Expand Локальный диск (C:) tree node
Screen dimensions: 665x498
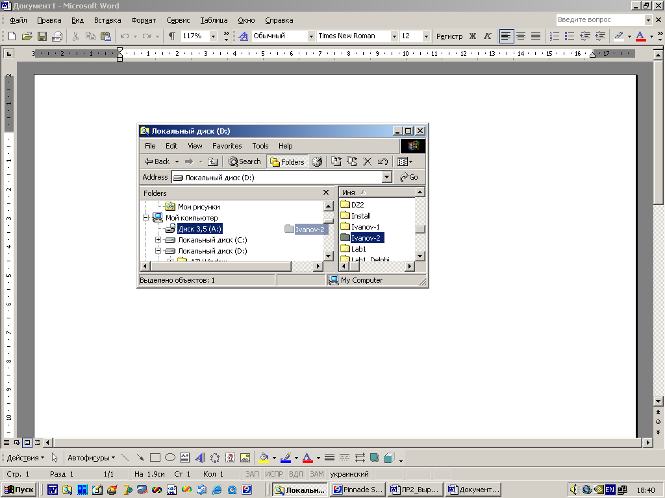tap(158, 240)
